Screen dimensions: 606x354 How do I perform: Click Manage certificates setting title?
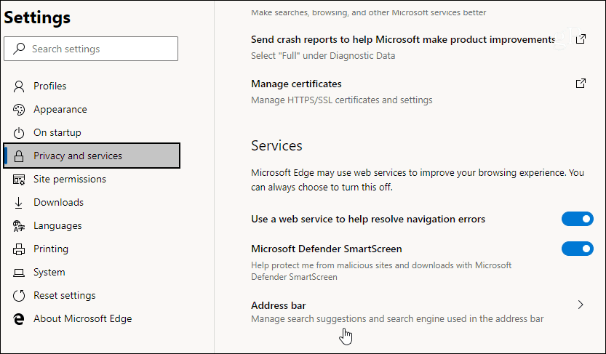pos(296,84)
